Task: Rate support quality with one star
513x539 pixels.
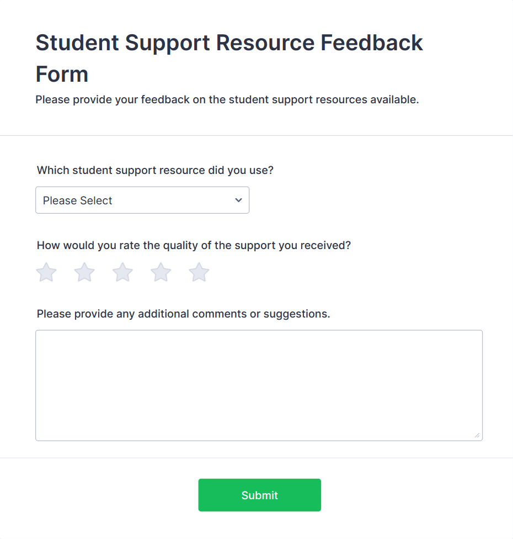Action: coord(46,272)
